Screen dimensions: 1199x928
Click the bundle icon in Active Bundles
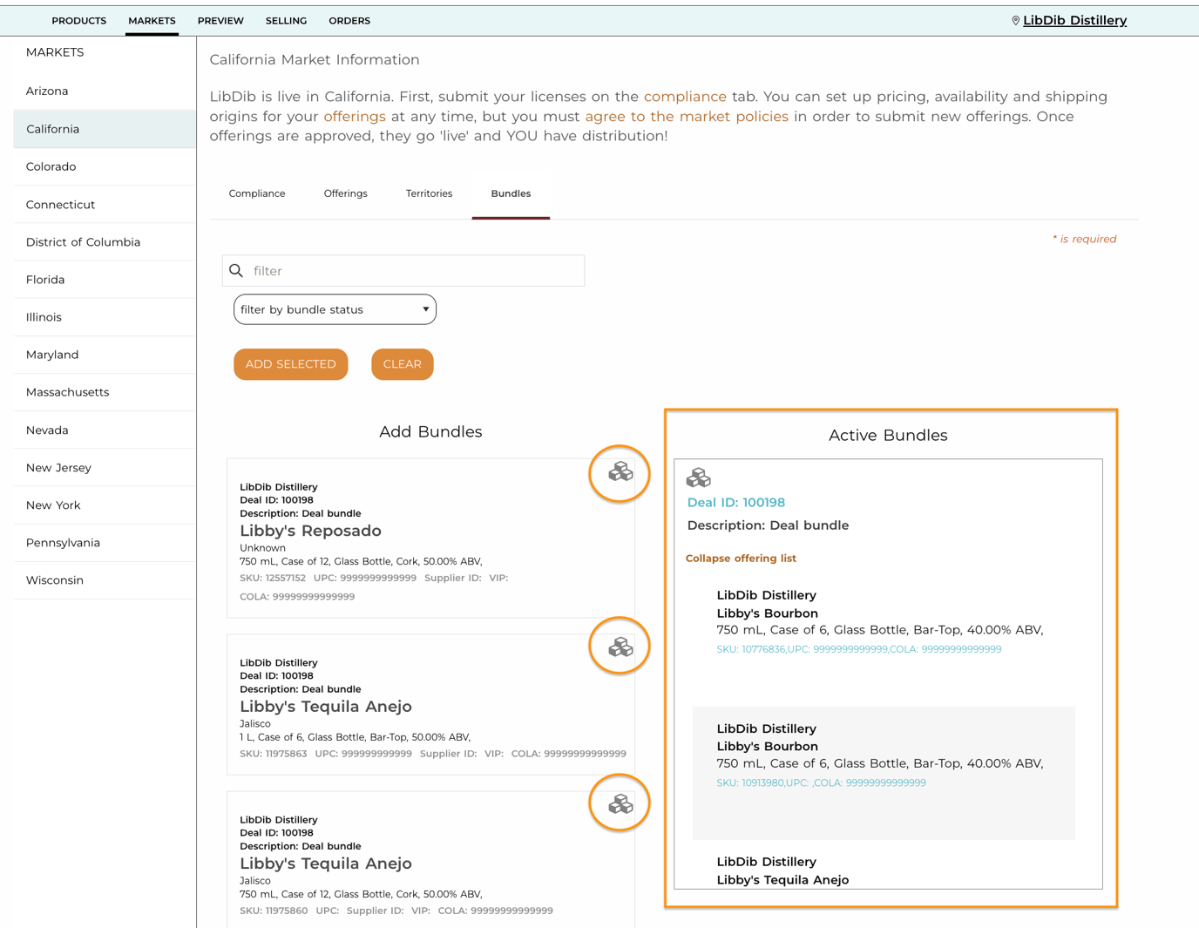tap(699, 478)
